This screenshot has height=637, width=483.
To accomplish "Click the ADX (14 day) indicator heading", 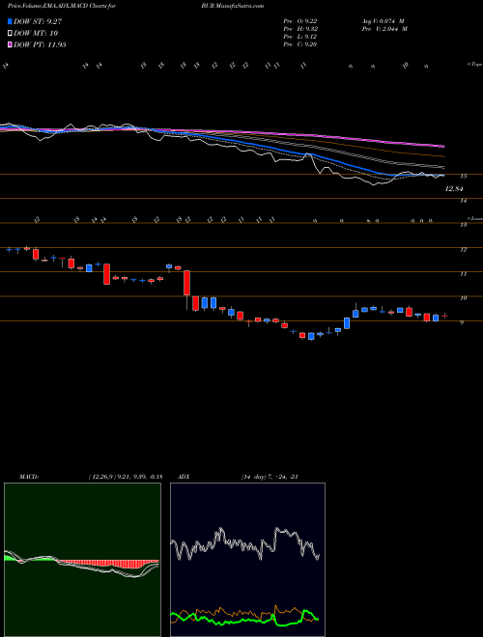I will coord(236,477).
